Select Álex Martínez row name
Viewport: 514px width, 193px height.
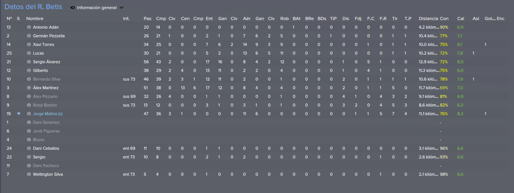click(46, 88)
